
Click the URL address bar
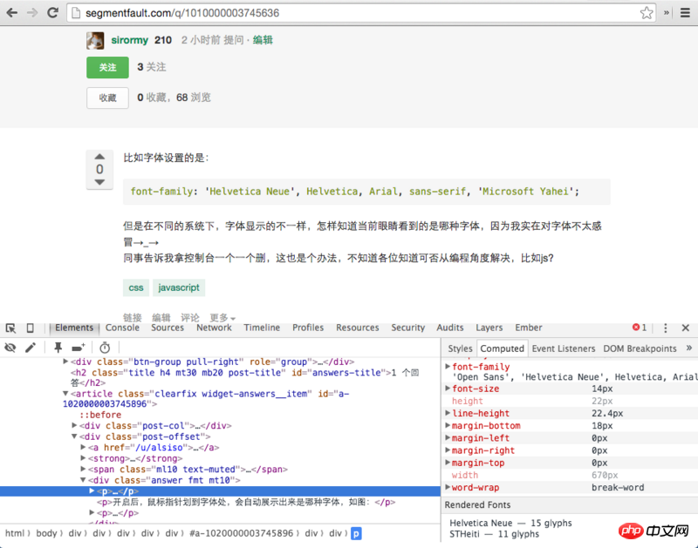pyautogui.click(x=349, y=13)
